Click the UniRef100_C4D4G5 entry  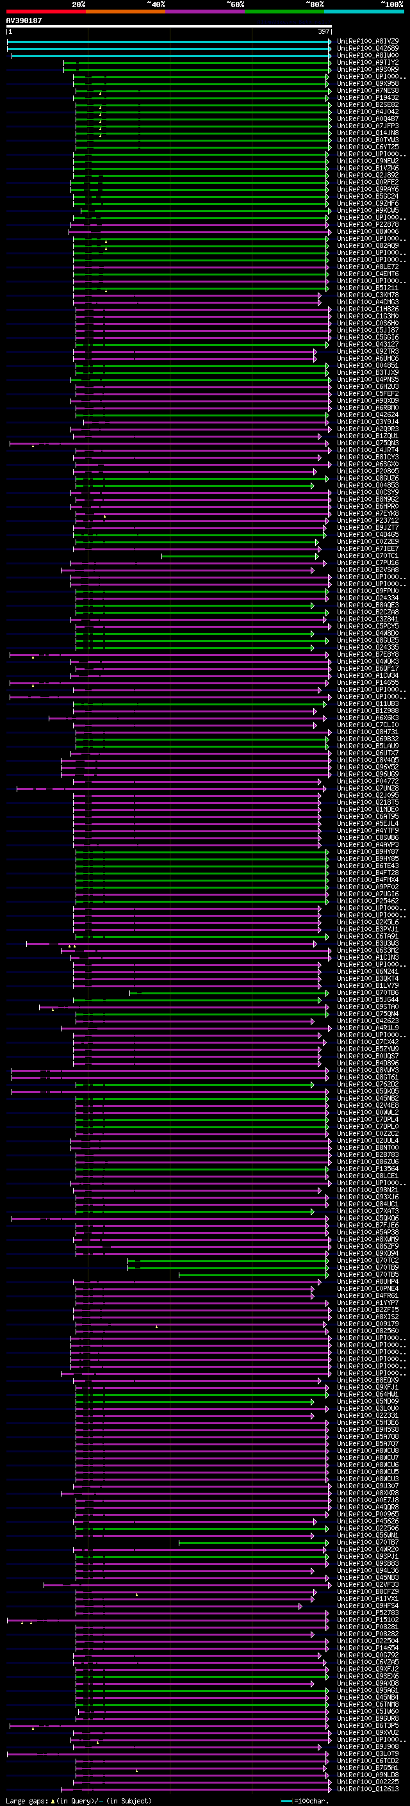tap(368, 535)
